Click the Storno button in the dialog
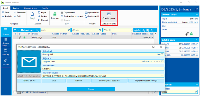 [91, 89]
